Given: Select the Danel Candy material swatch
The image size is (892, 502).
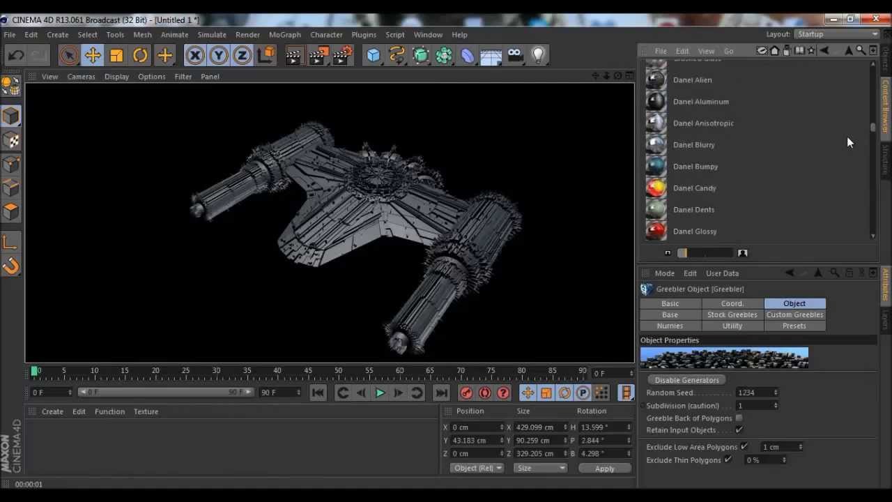Looking at the screenshot, I should 656,188.
